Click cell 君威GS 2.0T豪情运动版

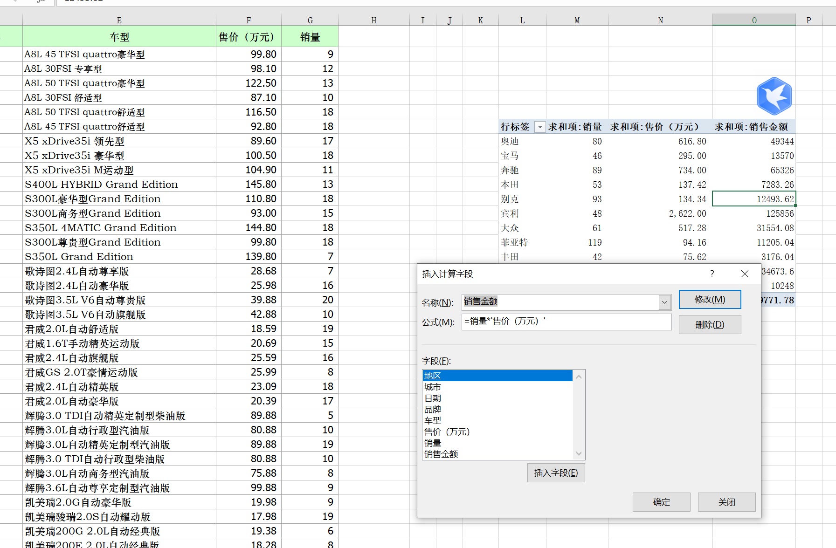(x=119, y=372)
